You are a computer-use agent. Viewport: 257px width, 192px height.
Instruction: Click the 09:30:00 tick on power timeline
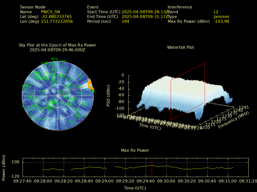(x=166, y=181)
